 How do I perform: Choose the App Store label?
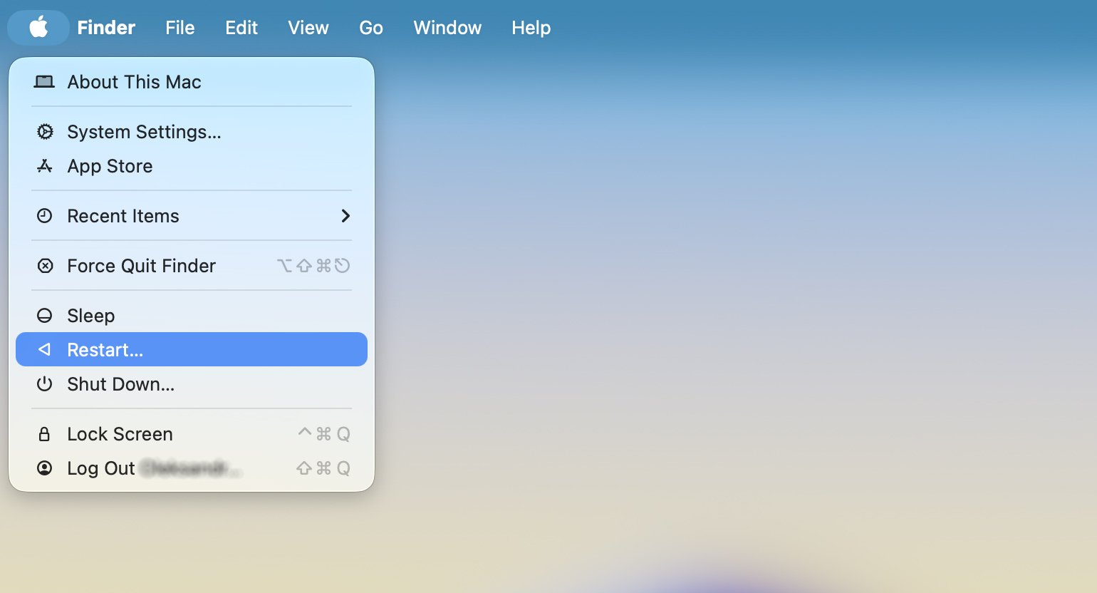(110, 166)
